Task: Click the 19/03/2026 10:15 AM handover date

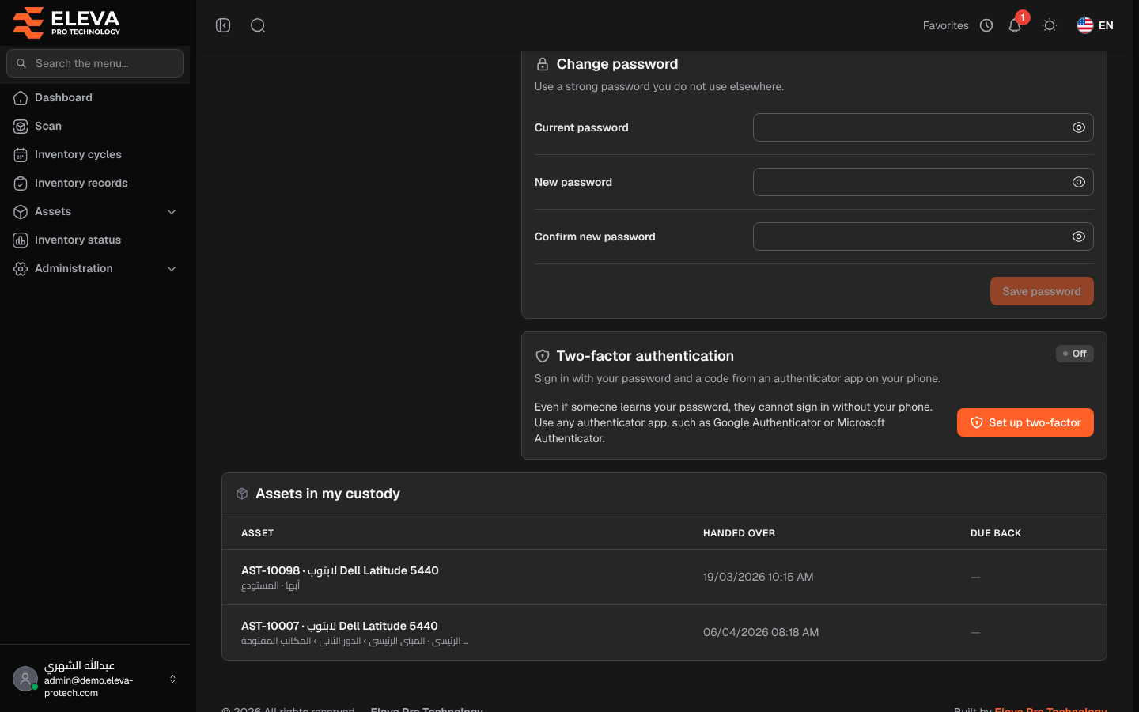Action: 758,577
